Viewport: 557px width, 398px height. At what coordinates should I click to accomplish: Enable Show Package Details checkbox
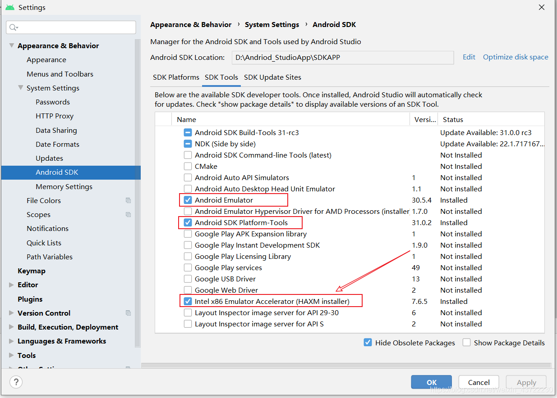coord(466,343)
